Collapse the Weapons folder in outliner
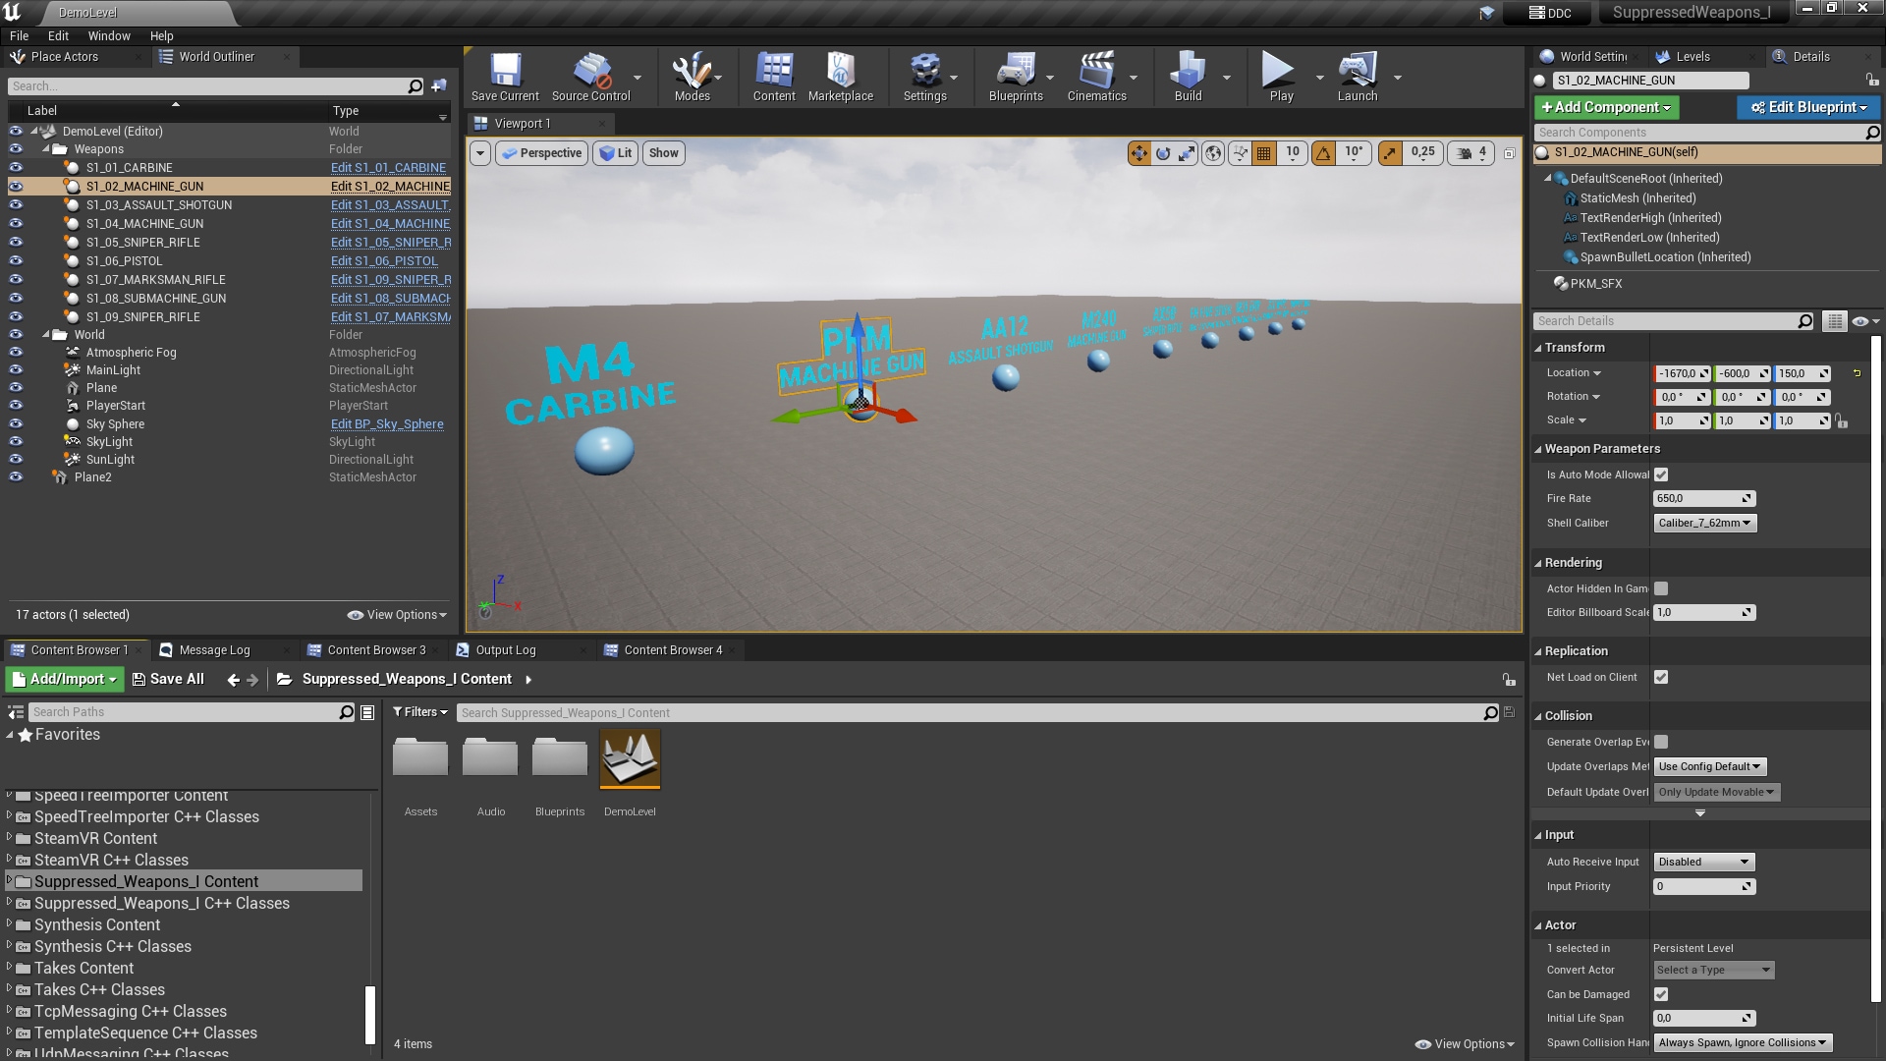 point(46,149)
